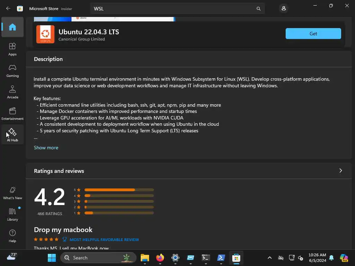Open the AI Hub section
355x266 pixels.
pos(12,135)
